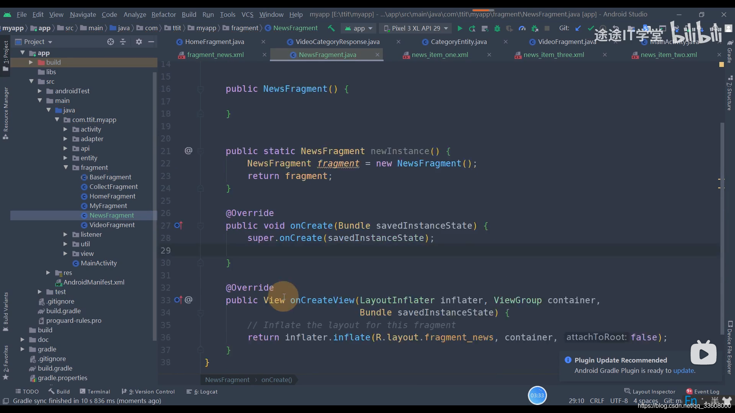Image resolution: width=735 pixels, height=413 pixels.
Task: Click UTF-8 encoding in status bar
Action: pos(619,401)
